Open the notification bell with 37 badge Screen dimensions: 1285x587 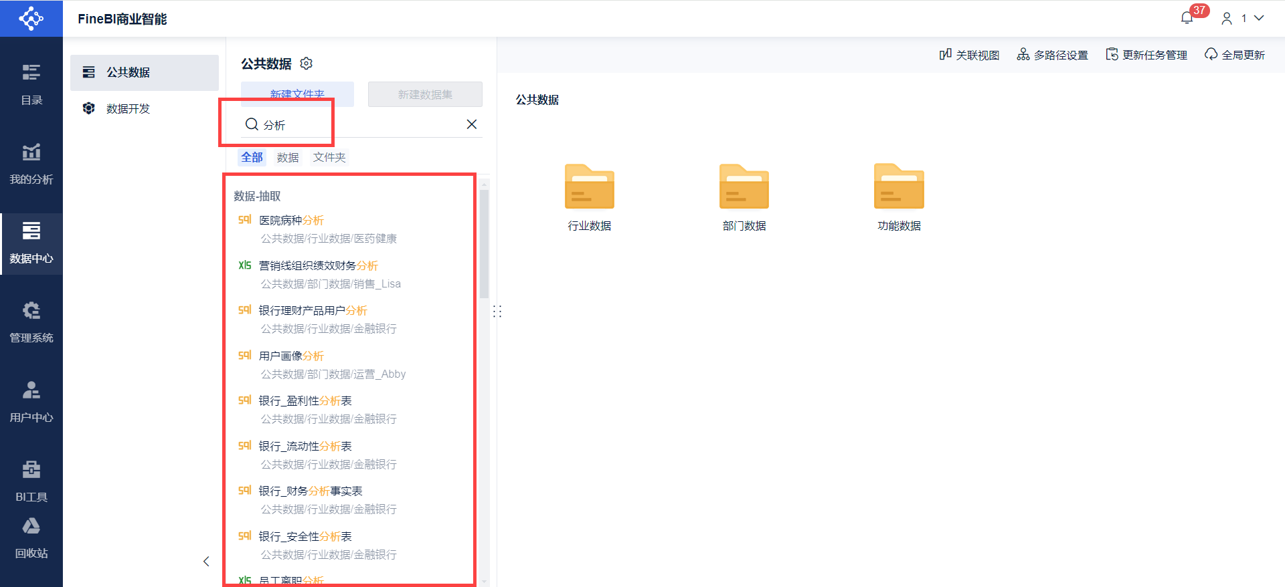coord(1187,17)
